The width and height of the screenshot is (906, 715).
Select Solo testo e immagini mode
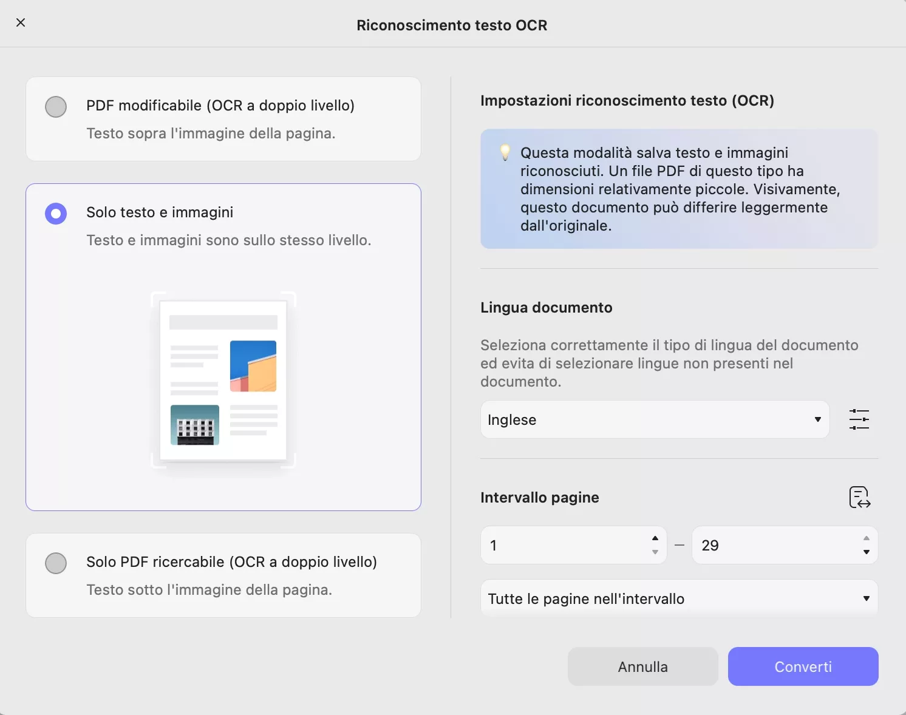[55, 213]
